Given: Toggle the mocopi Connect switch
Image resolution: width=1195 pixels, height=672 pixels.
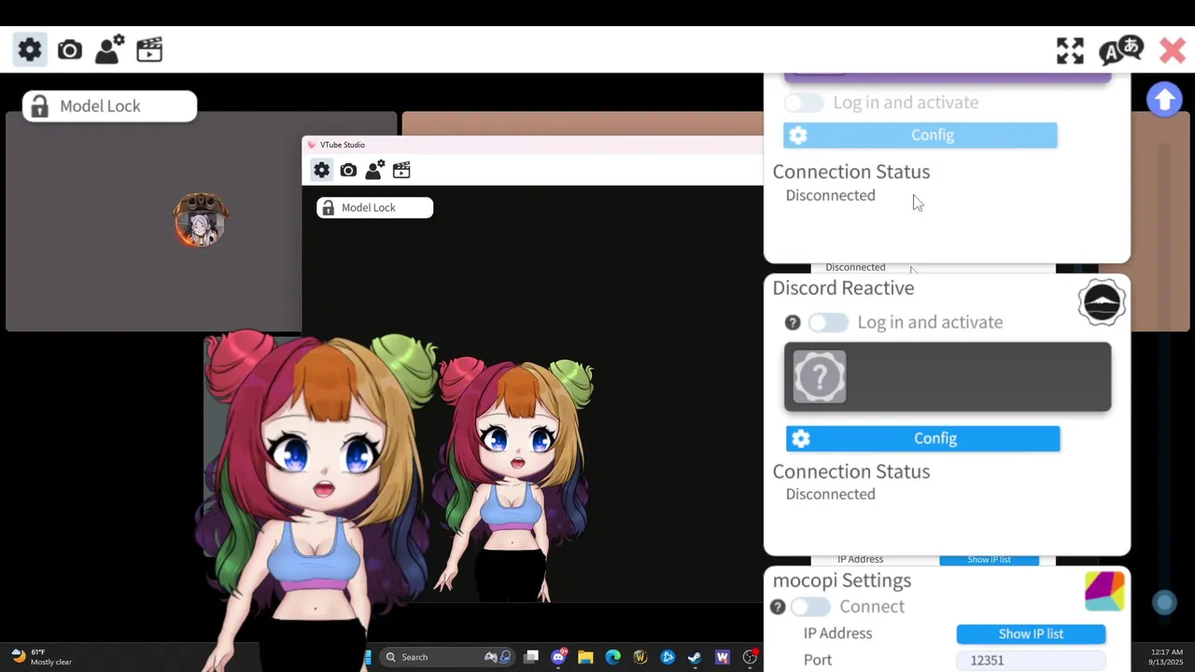Looking at the screenshot, I should [x=810, y=607].
